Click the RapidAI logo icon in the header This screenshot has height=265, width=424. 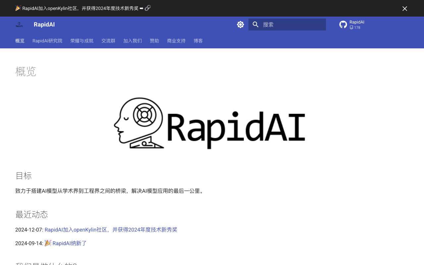[x=19, y=25]
